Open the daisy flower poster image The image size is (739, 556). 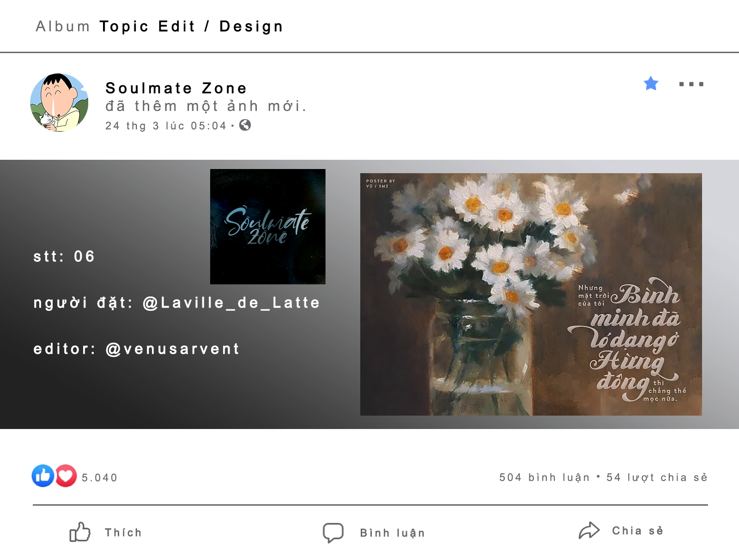pyautogui.click(x=531, y=294)
